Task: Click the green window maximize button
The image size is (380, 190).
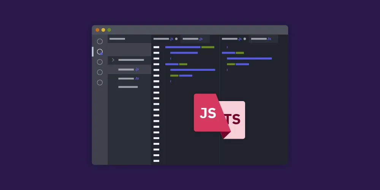Action: (x=109, y=30)
